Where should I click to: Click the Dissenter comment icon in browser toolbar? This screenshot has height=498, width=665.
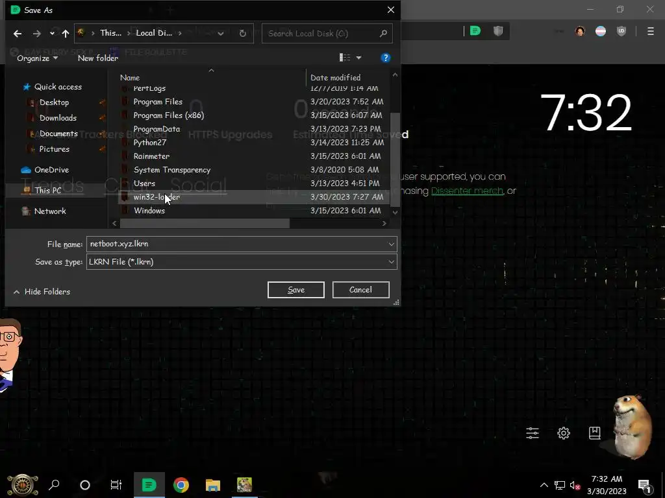point(475,31)
